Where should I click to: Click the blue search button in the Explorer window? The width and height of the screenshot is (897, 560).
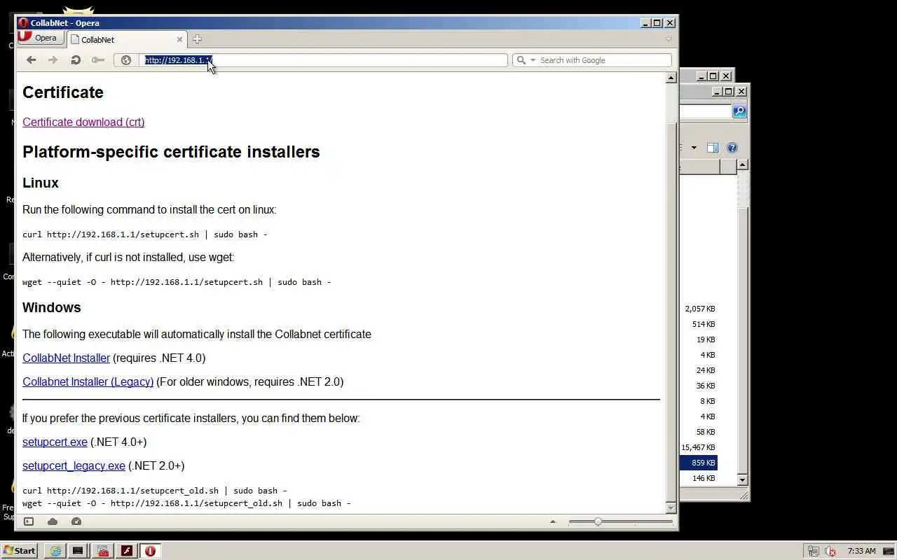click(739, 111)
